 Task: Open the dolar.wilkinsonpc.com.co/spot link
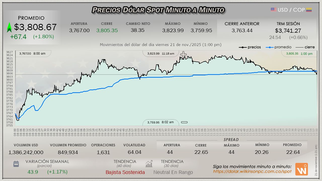pyautogui.click(x=252, y=171)
